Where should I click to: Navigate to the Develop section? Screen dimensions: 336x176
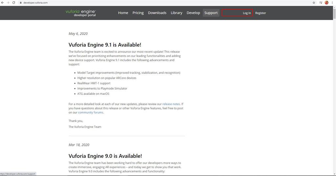(x=193, y=13)
